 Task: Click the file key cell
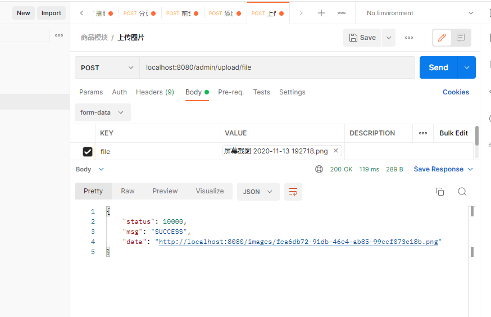pos(157,152)
